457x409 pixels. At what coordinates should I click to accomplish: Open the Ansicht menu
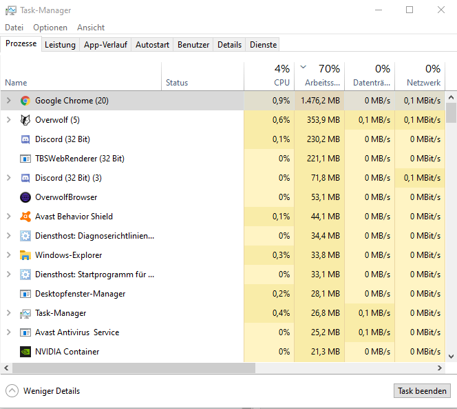point(91,28)
